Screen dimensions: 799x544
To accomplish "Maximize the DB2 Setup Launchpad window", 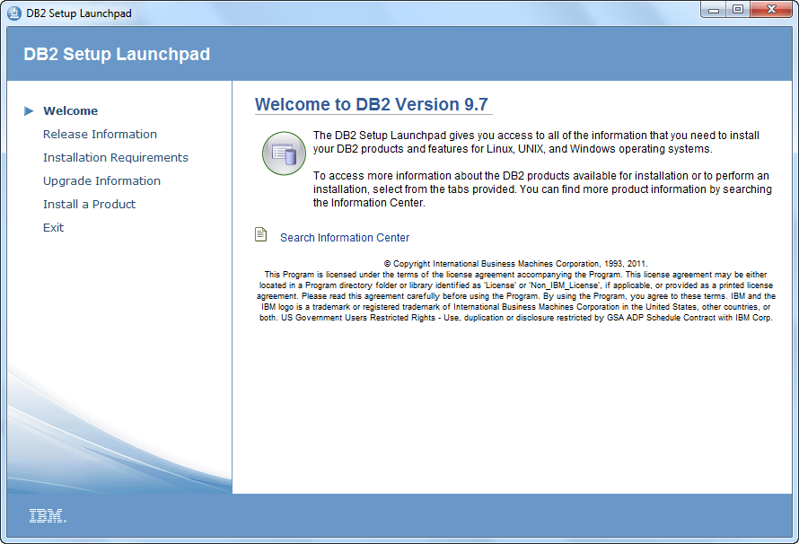I will coord(737,10).
